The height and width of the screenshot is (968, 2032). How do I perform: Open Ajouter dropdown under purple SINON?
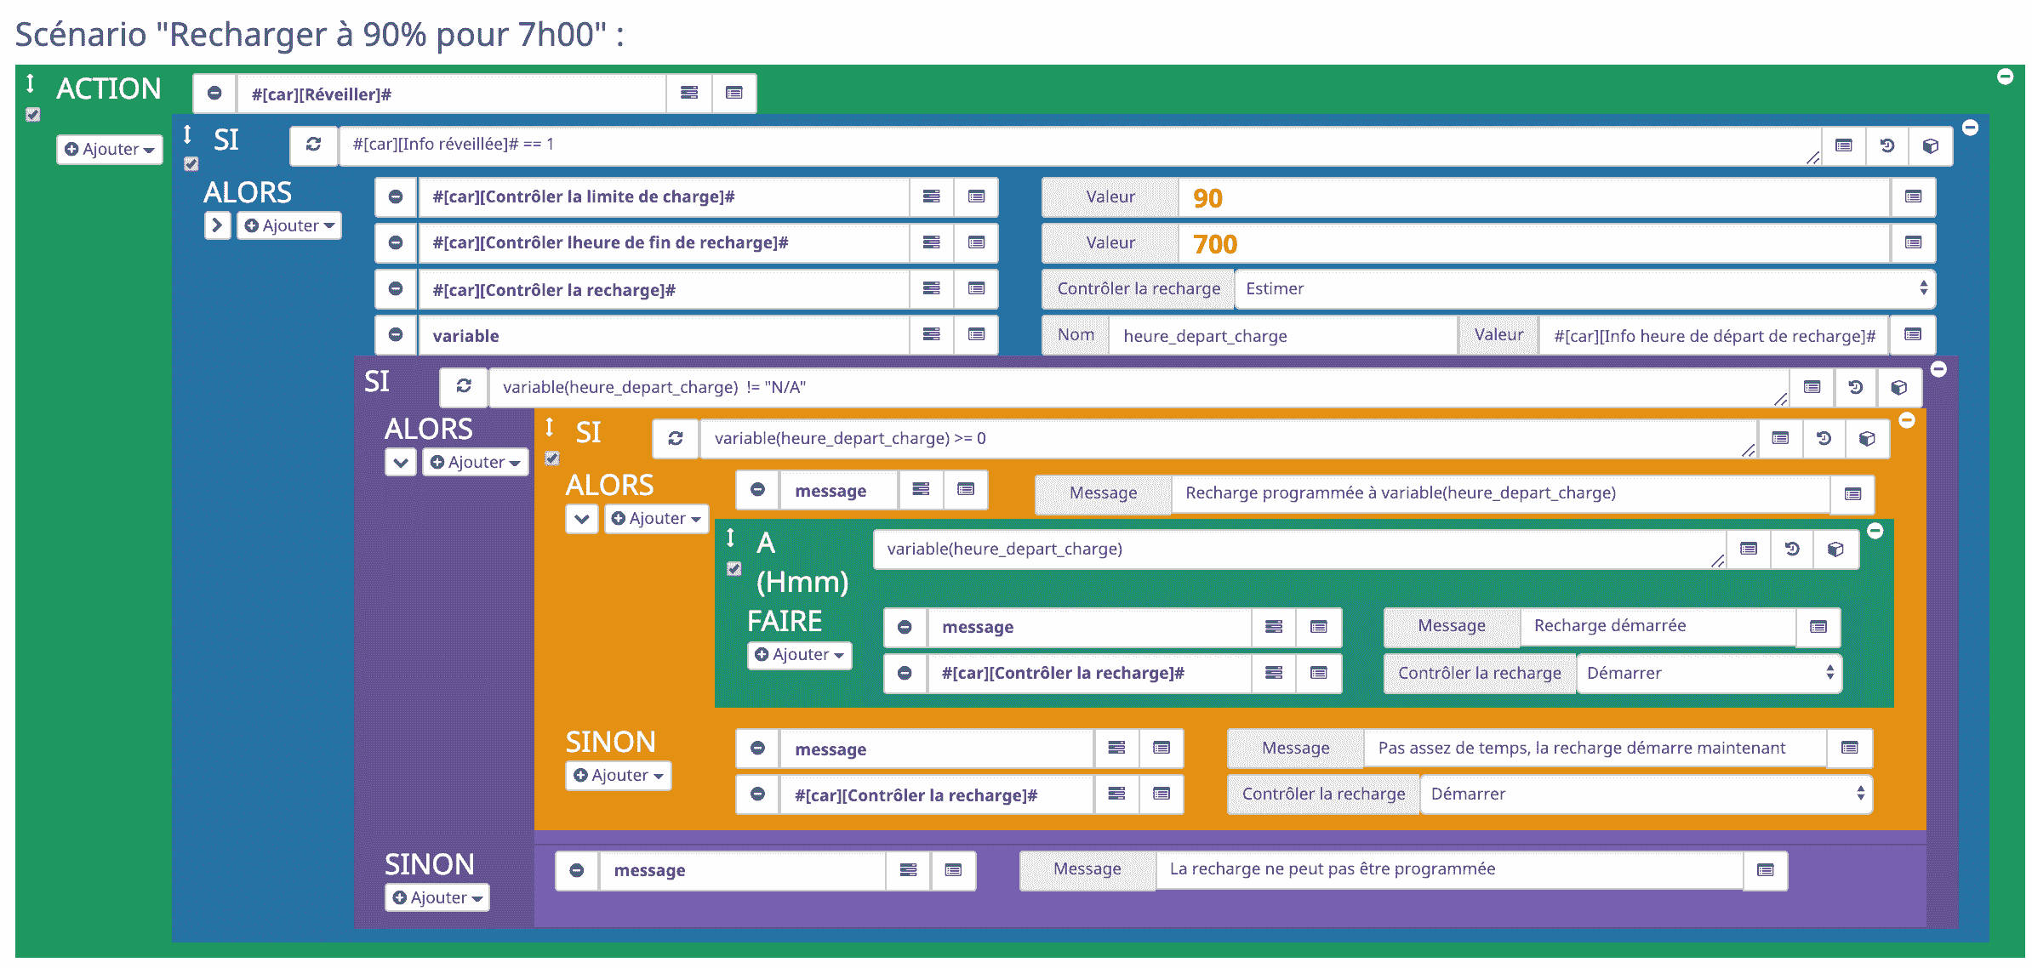[437, 897]
